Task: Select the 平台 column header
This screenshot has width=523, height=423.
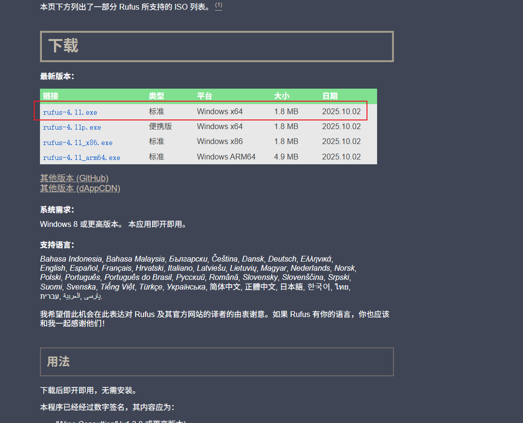Action: pos(205,96)
